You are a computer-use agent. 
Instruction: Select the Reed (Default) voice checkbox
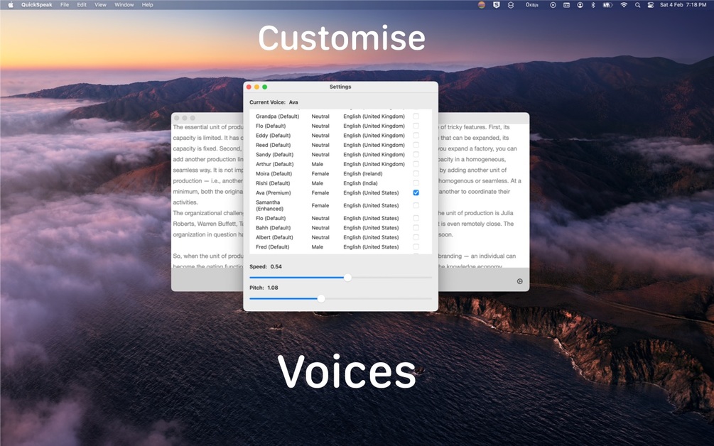416,145
